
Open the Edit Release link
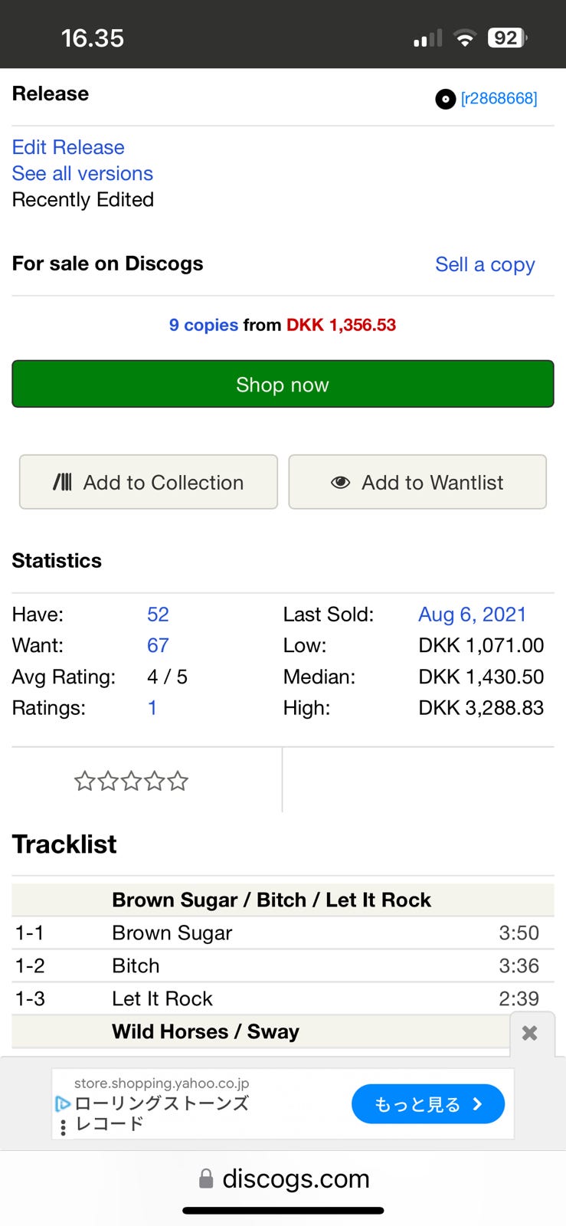click(68, 147)
